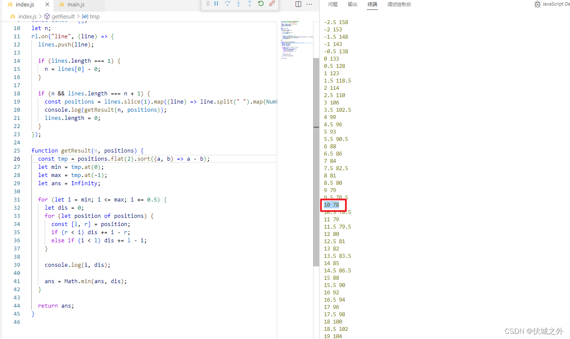
Task: Click terminal output '5.5 90.5'
Action: point(336,139)
